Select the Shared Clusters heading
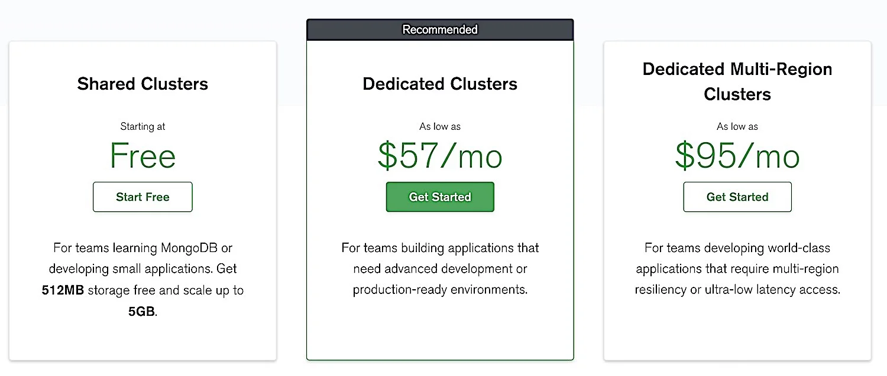The width and height of the screenshot is (887, 376). click(143, 84)
